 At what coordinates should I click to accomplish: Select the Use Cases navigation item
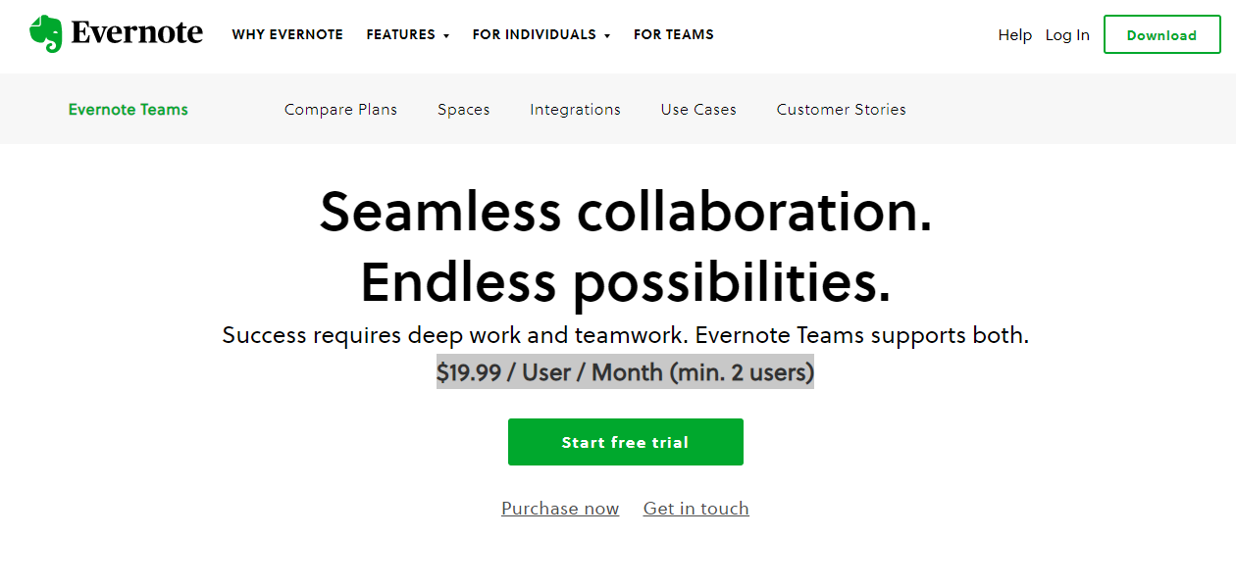[697, 109]
